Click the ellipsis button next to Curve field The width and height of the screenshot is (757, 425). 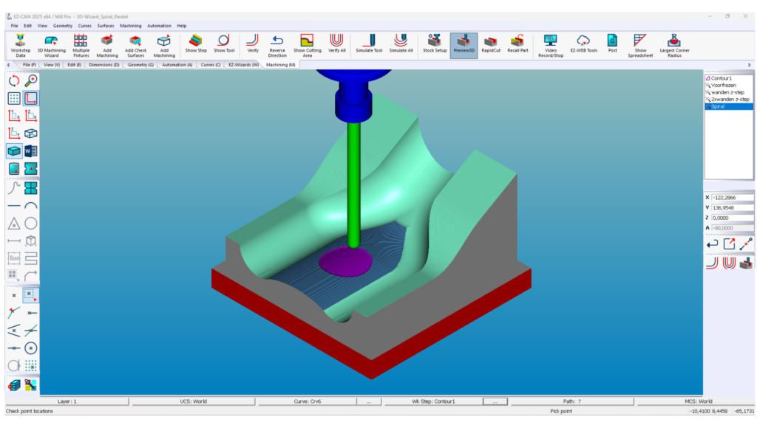pyautogui.click(x=368, y=401)
